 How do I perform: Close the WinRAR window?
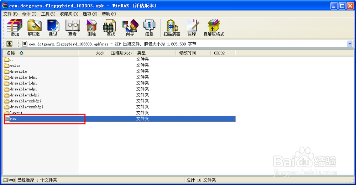click(x=350, y=6)
